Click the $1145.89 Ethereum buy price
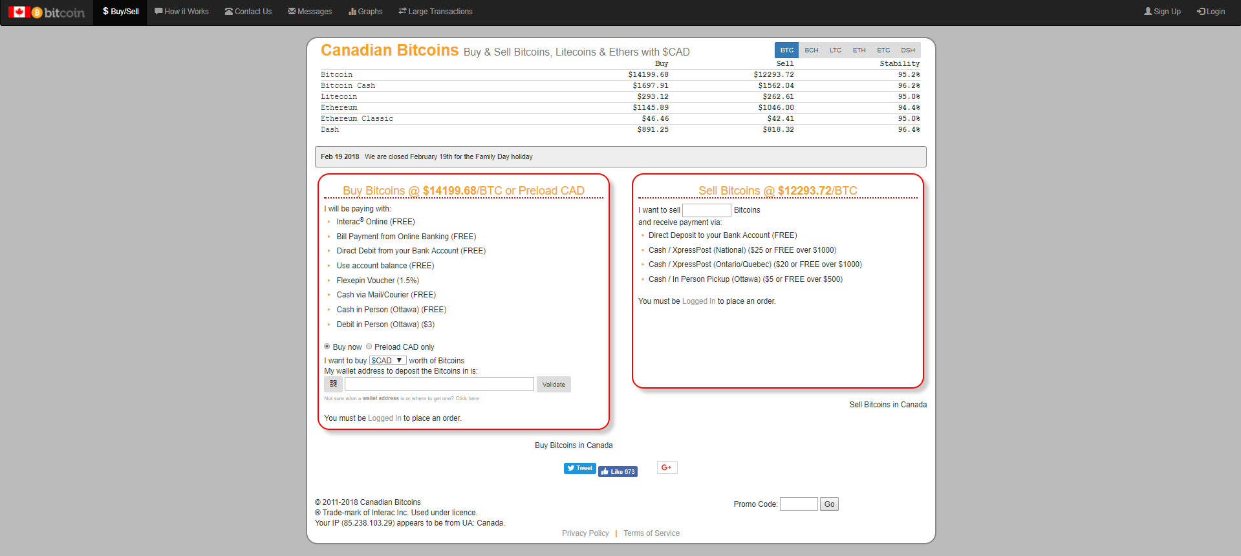This screenshot has width=1241, height=556. tap(651, 108)
